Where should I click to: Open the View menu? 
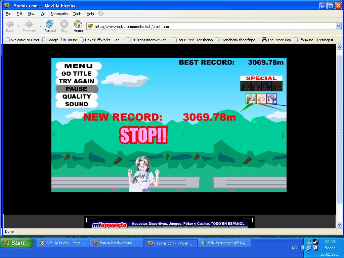point(32,14)
